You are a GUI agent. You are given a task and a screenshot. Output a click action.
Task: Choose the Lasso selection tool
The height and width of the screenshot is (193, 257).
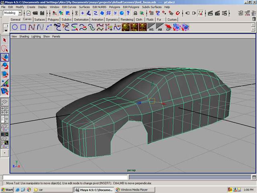[x=5, y=49]
